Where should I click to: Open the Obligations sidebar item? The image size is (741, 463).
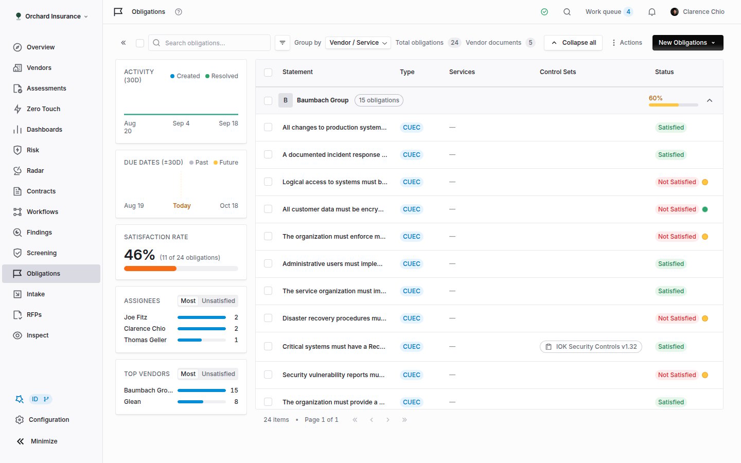tap(51, 274)
